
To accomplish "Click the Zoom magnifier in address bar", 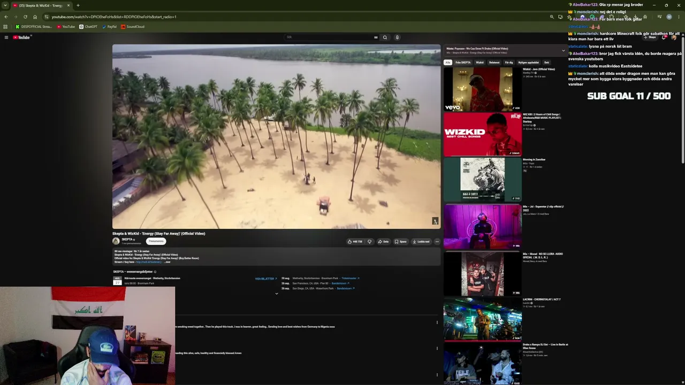I will pos(552,17).
